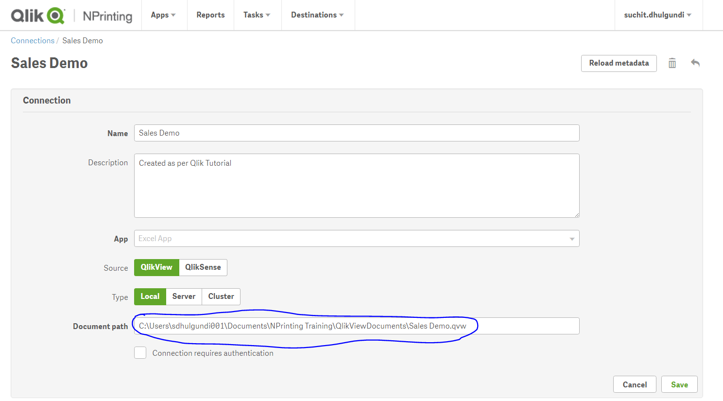Open the suchit.dhulgundi user menu
Screen dimensions: 723x401
658,15
